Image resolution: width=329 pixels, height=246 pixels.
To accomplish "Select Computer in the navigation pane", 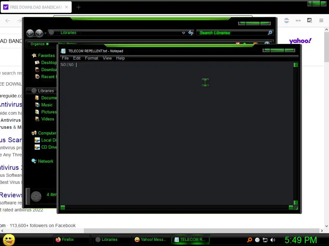I will pyautogui.click(x=47, y=133).
